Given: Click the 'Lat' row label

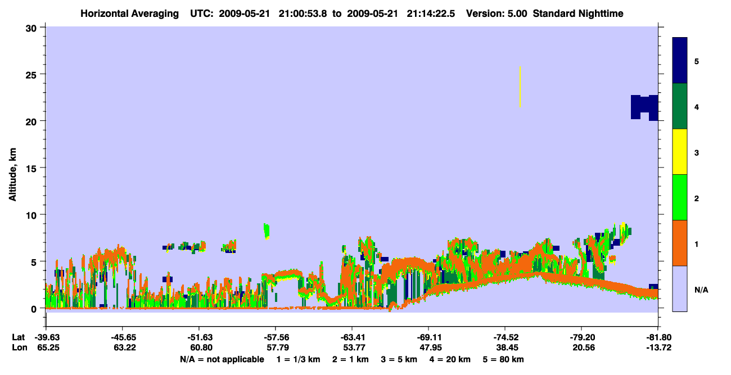Looking at the screenshot, I should (x=18, y=337).
